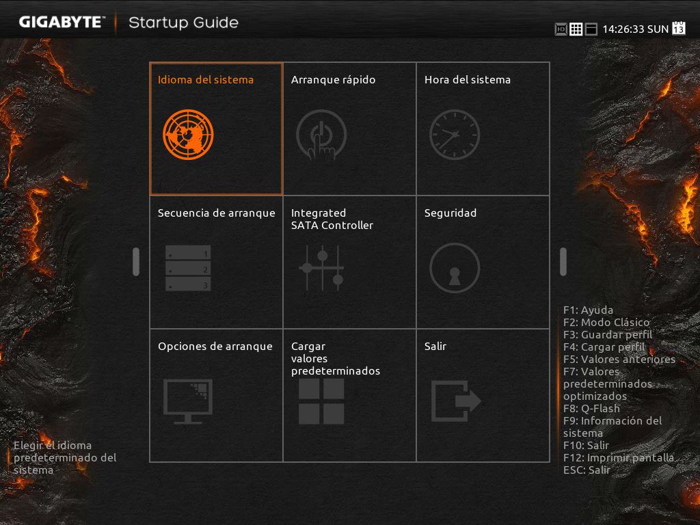Viewport: 700px width, 525px height.
Task: Open Cargar valores predeterminados tile label
Action: [x=336, y=358]
